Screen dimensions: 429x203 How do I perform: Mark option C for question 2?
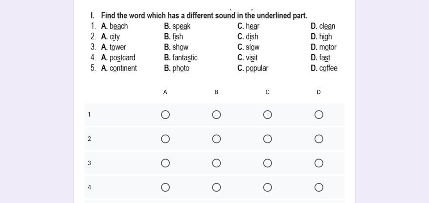click(268, 139)
